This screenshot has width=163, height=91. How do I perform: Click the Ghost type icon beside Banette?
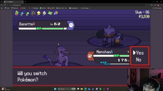click(x=71, y=25)
